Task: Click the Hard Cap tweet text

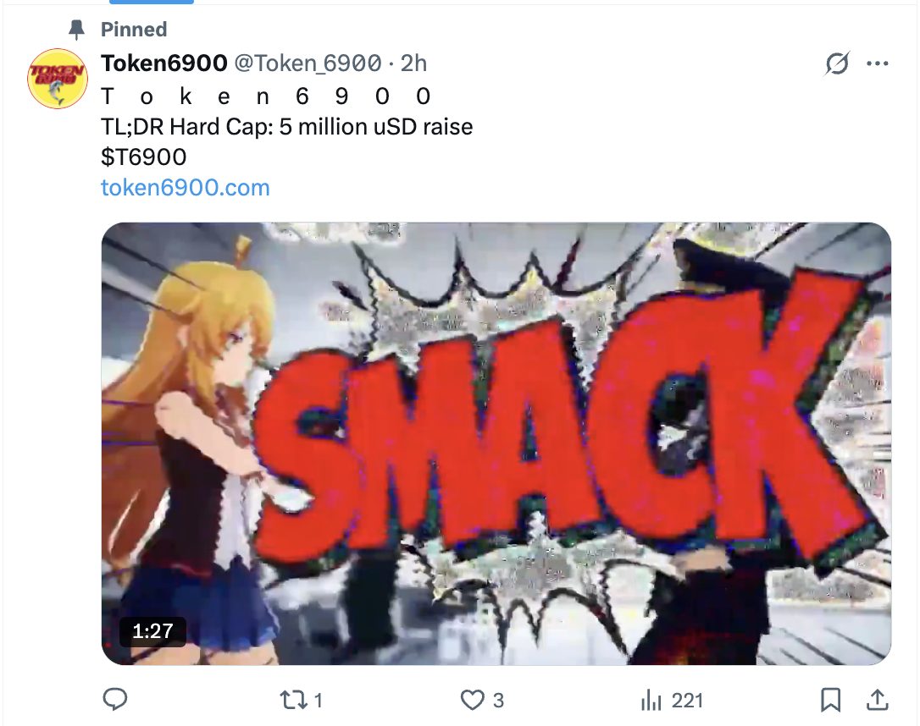Action: click(286, 127)
